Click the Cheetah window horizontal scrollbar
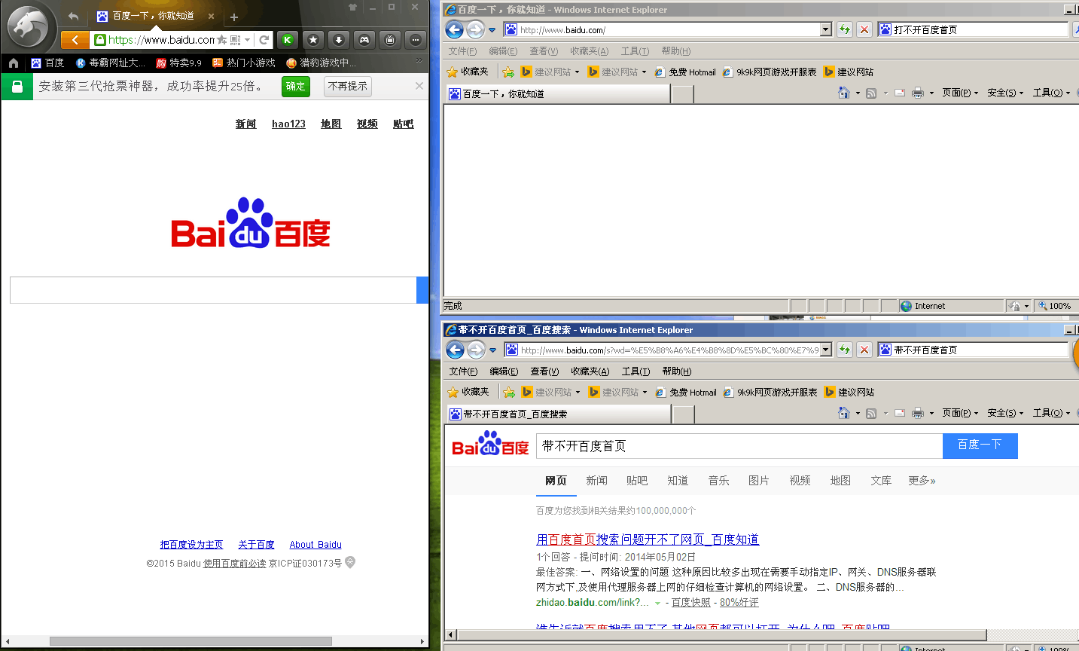The image size is (1079, 651). [x=191, y=641]
